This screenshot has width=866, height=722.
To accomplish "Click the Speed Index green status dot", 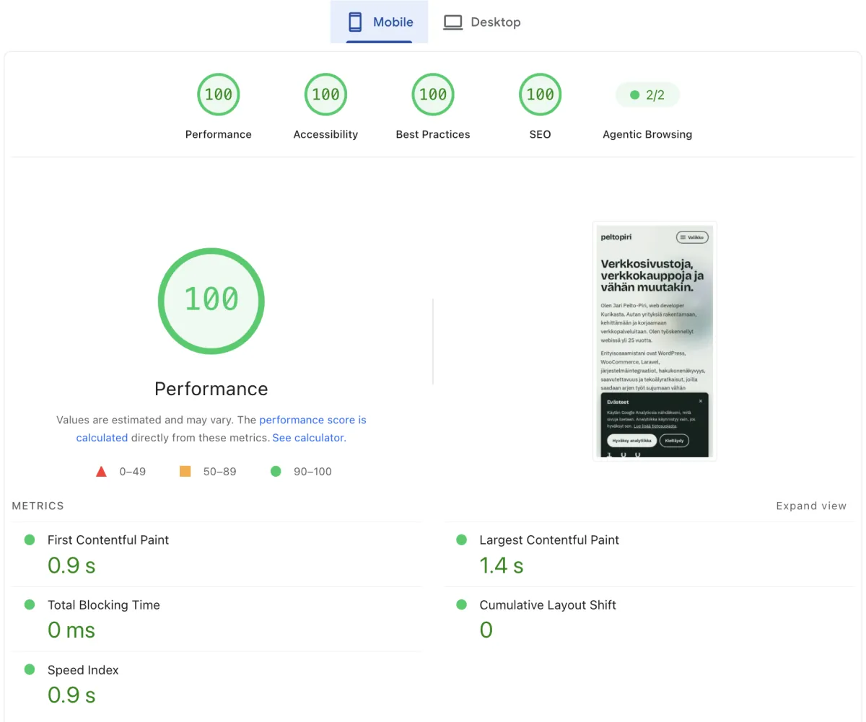I will [30, 669].
